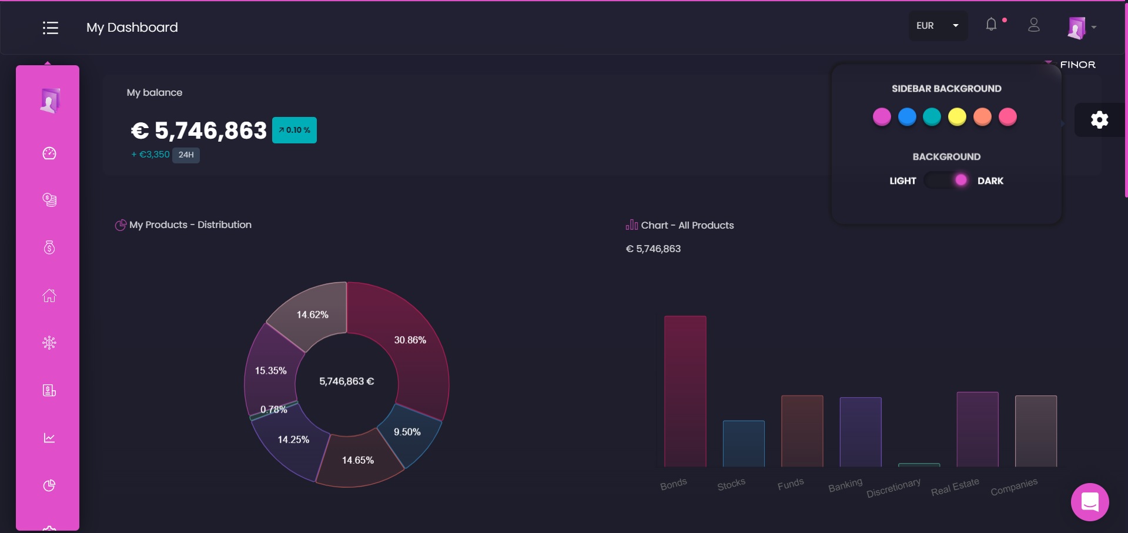Open the EUR currency dropdown
Screen dimensions: 1128x533
(937, 25)
